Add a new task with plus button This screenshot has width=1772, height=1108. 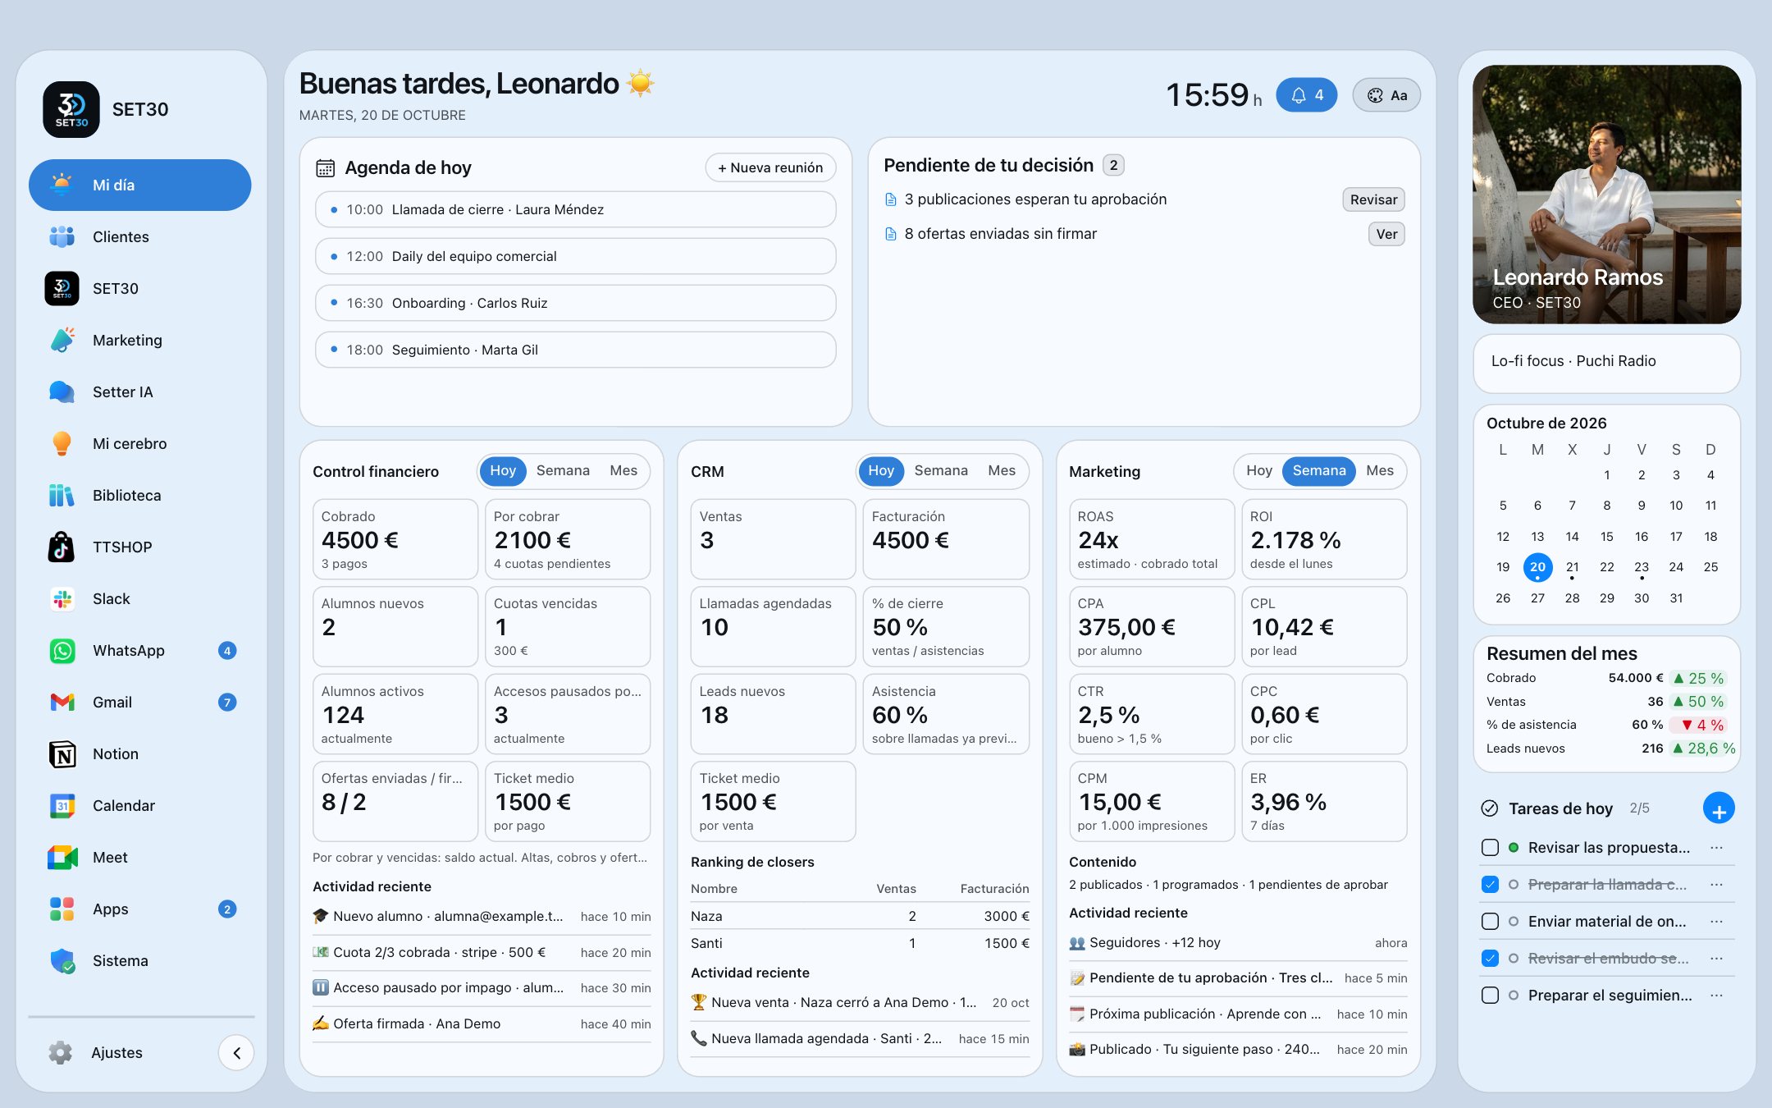tap(1719, 808)
